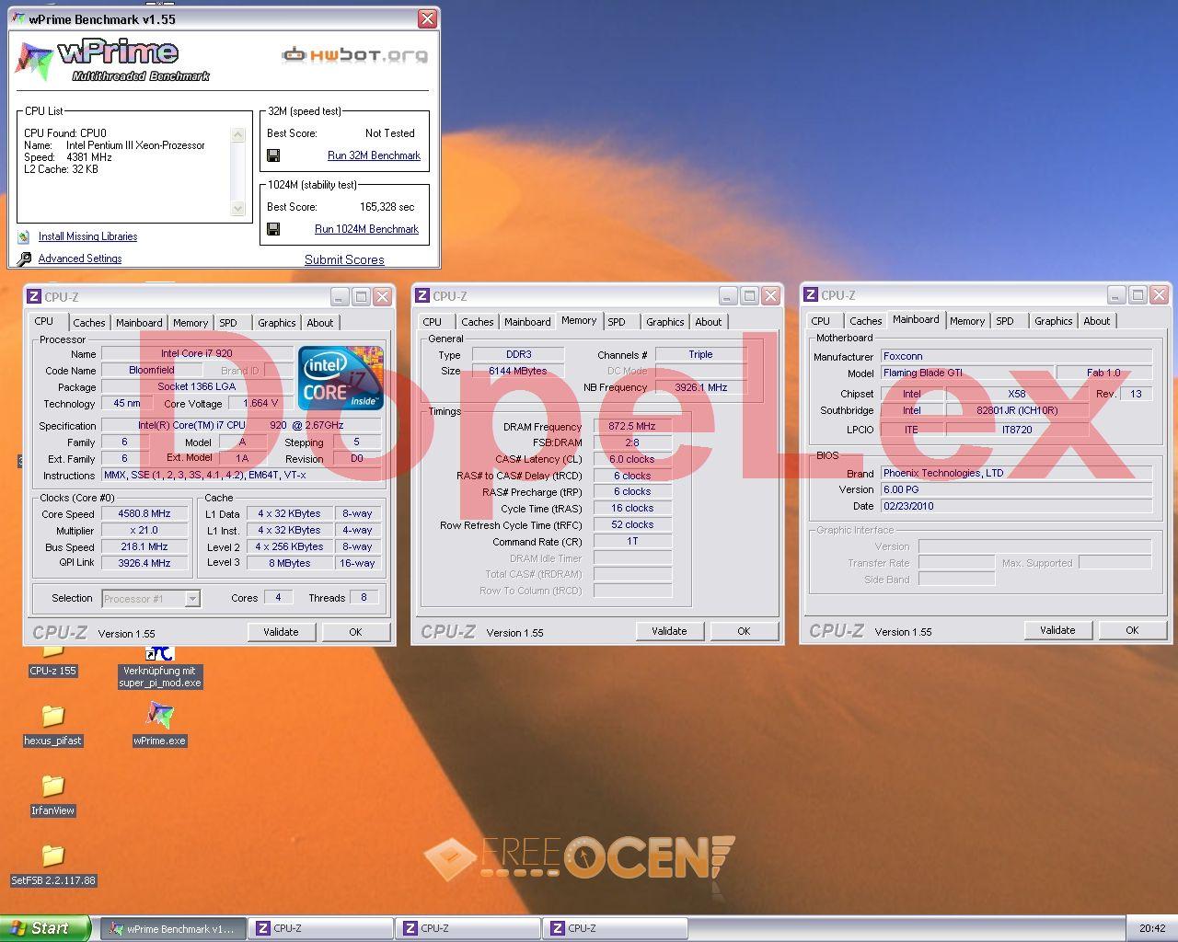This screenshot has width=1178, height=942.
Task: Select the SetFSB 2.2.117.88 folder icon
Action: coord(53,856)
